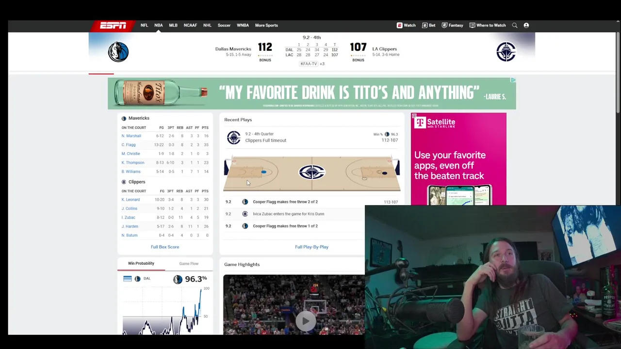Click Mavericks score 112
The width and height of the screenshot is (621, 349).
pyautogui.click(x=265, y=48)
